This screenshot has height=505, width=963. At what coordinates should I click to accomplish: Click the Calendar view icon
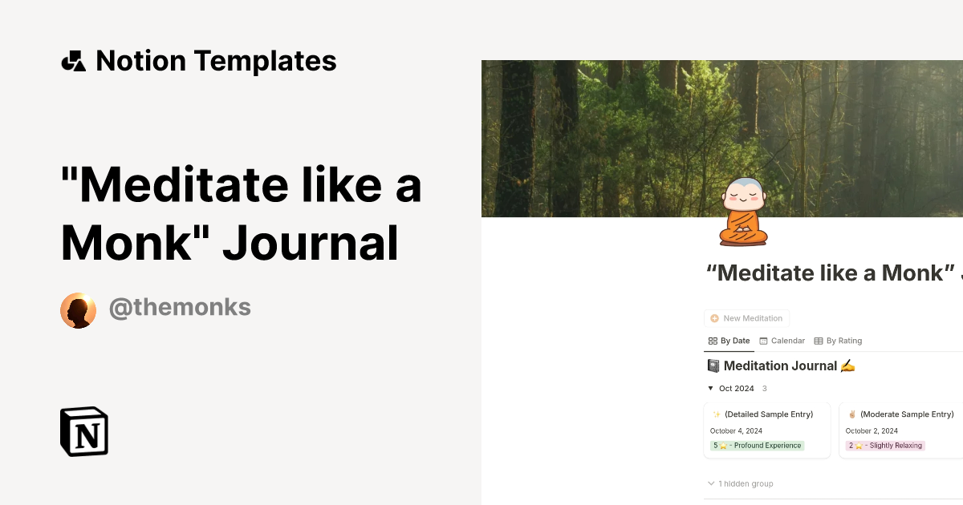click(762, 340)
